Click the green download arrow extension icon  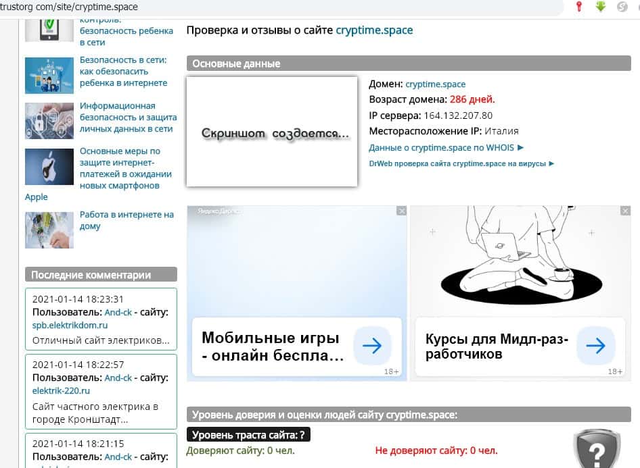600,6
